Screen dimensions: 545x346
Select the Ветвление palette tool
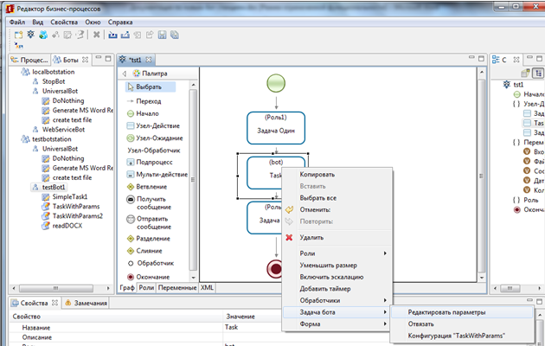coord(147,187)
